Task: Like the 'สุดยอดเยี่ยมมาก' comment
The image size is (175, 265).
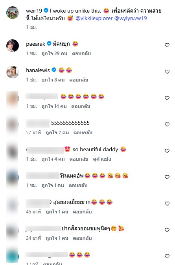Action: [167, 204]
